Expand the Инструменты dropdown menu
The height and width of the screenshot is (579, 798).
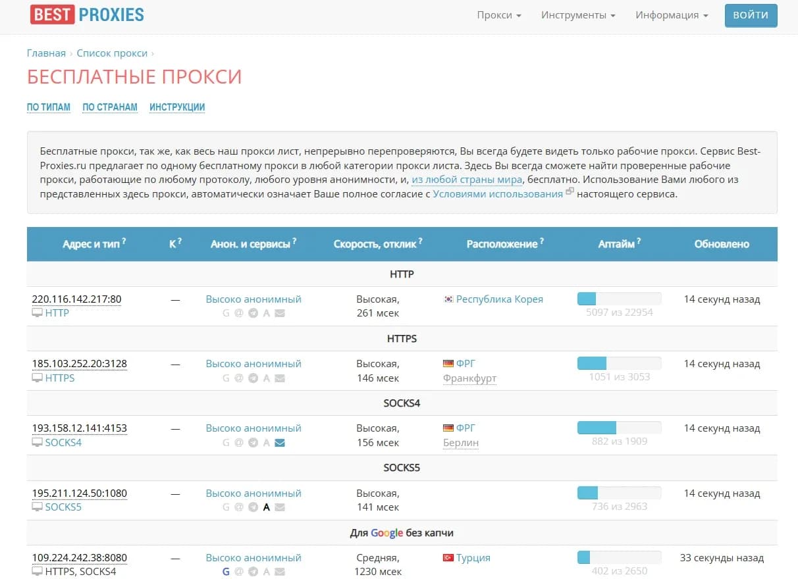tap(577, 15)
